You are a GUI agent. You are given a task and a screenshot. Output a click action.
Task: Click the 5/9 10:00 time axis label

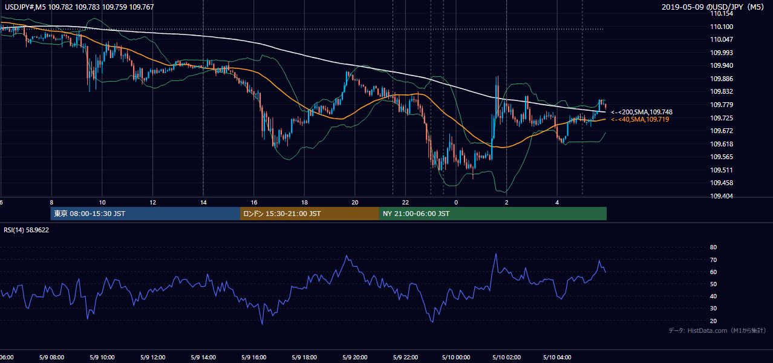point(102,357)
